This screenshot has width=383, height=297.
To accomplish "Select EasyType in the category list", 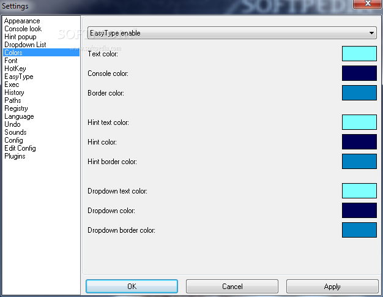I will coord(41,77).
